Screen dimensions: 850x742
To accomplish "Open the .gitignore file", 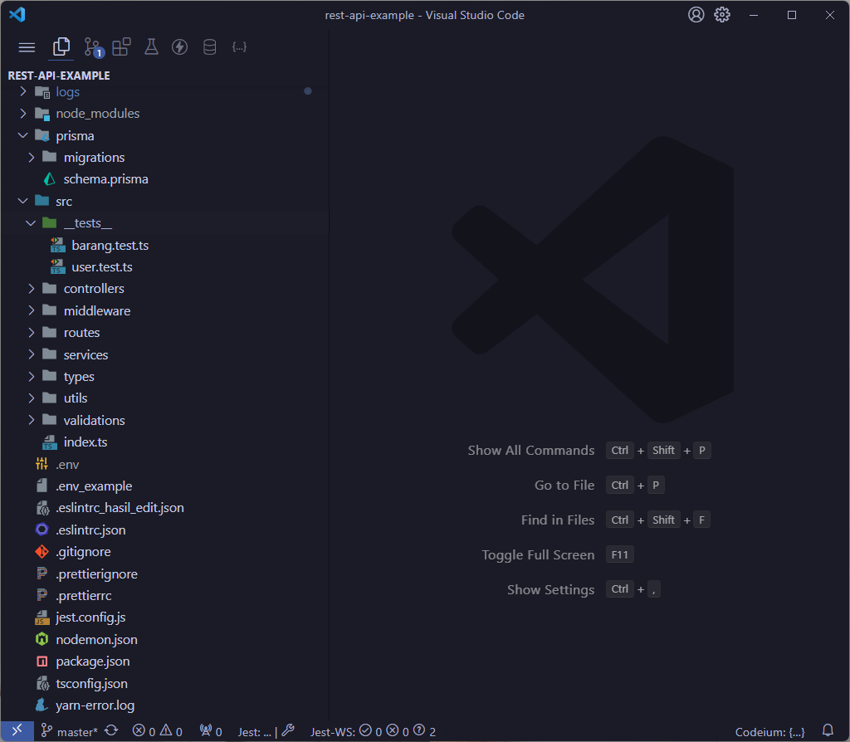I will click(164, 551).
